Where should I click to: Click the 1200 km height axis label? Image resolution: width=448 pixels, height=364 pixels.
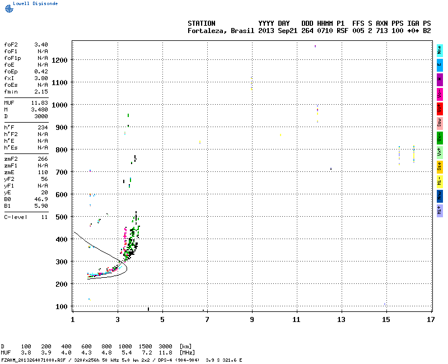click(59, 60)
